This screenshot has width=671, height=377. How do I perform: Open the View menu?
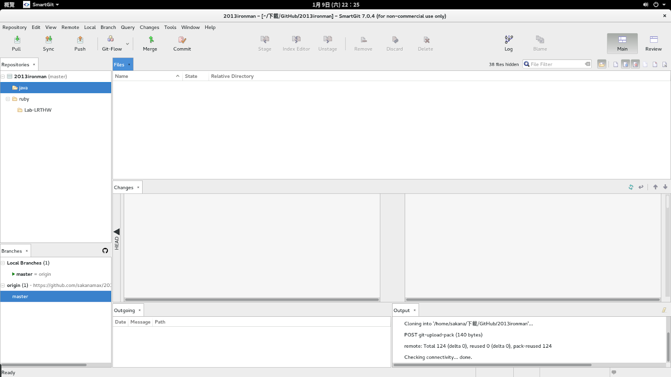(x=51, y=27)
